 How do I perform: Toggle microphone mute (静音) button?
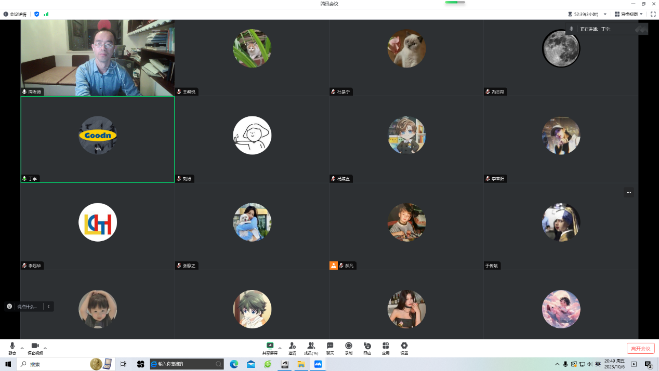(12, 347)
